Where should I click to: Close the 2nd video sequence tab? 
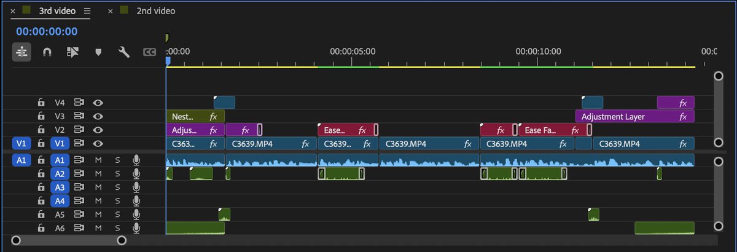tap(111, 11)
